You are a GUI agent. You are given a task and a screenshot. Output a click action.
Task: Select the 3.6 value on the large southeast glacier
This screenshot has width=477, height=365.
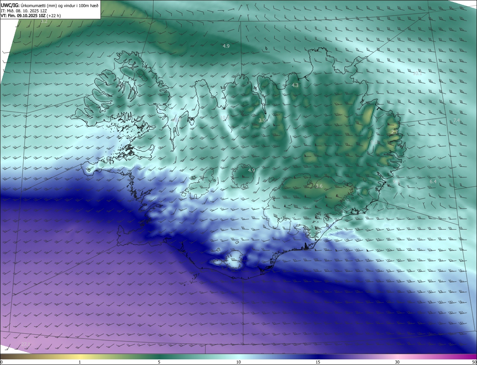pos(319,186)
